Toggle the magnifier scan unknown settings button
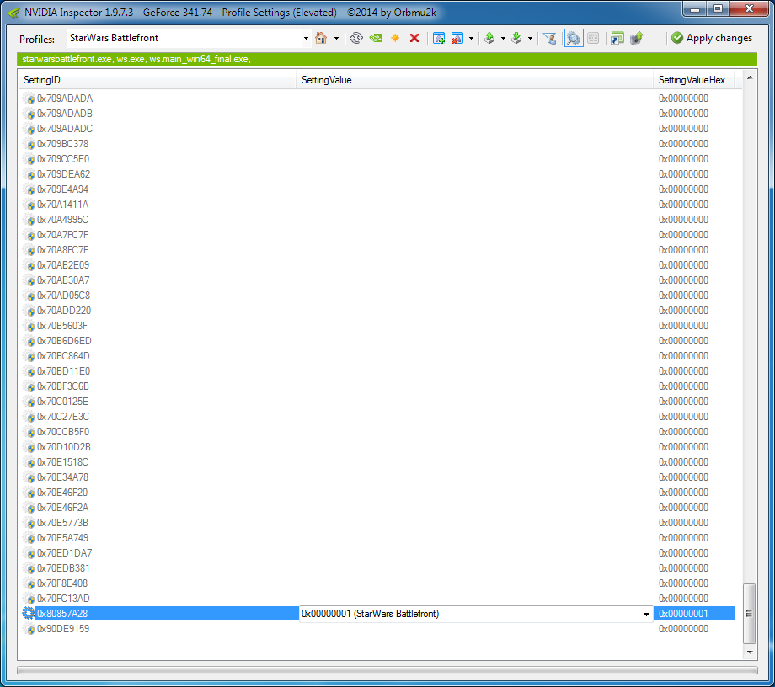 tap(574, 38)
